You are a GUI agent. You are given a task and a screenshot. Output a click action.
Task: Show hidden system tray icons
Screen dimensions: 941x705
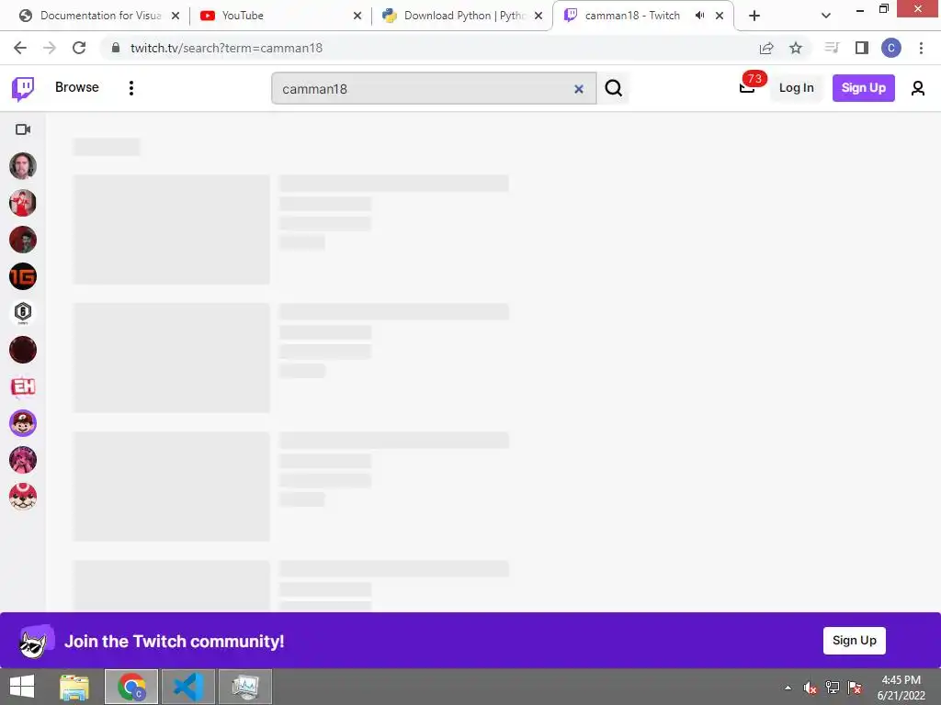click(788, 688)
